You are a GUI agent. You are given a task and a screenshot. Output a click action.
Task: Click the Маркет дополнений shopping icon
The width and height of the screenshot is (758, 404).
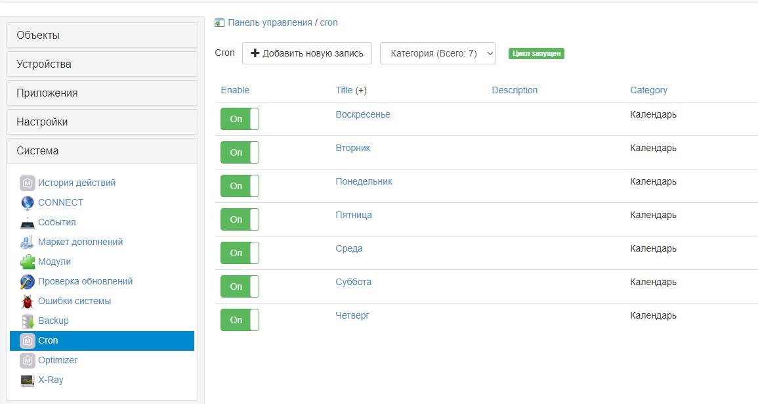[x=27, y=242]
